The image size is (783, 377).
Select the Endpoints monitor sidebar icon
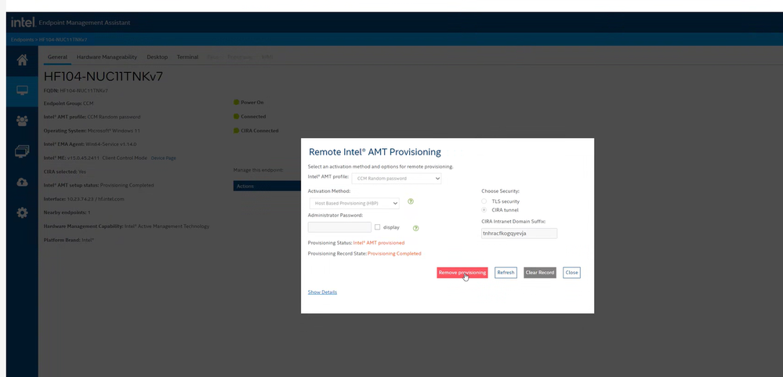coord(22,91)
